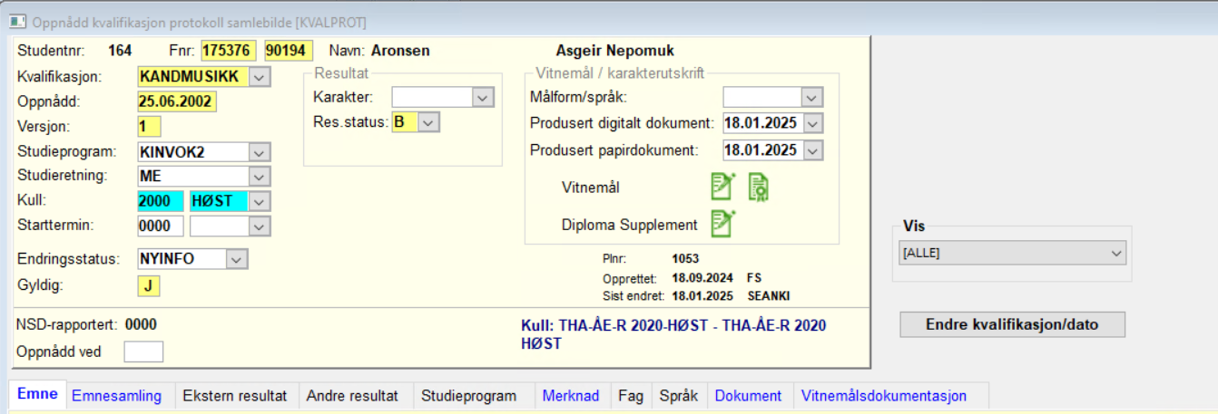The width and height of the screenshot is (1218, 414).
Task: Switch to the Emne tab
Action: tap(37, 395)
